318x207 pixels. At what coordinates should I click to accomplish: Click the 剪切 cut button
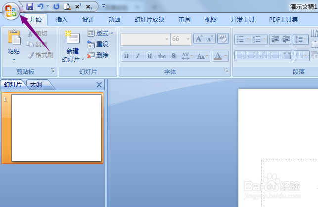pyautogui.click(x=38, y=34)
